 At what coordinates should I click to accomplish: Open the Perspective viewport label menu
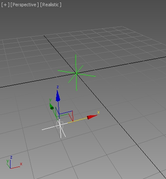(25, 5)
